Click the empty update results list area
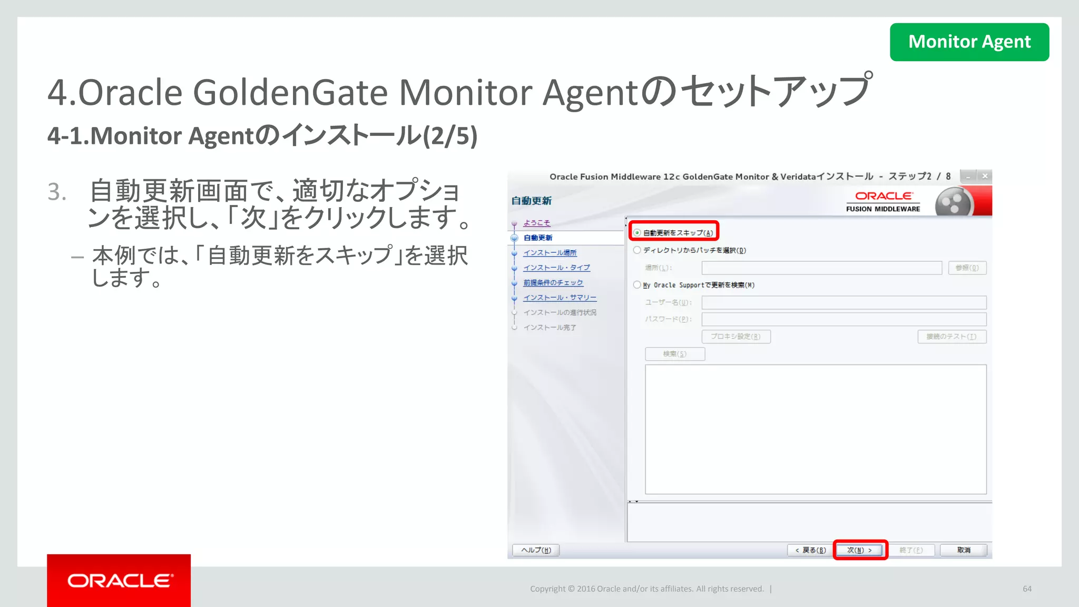The width and height of the screenshot is (1079, 607). [x=816, y=429]
